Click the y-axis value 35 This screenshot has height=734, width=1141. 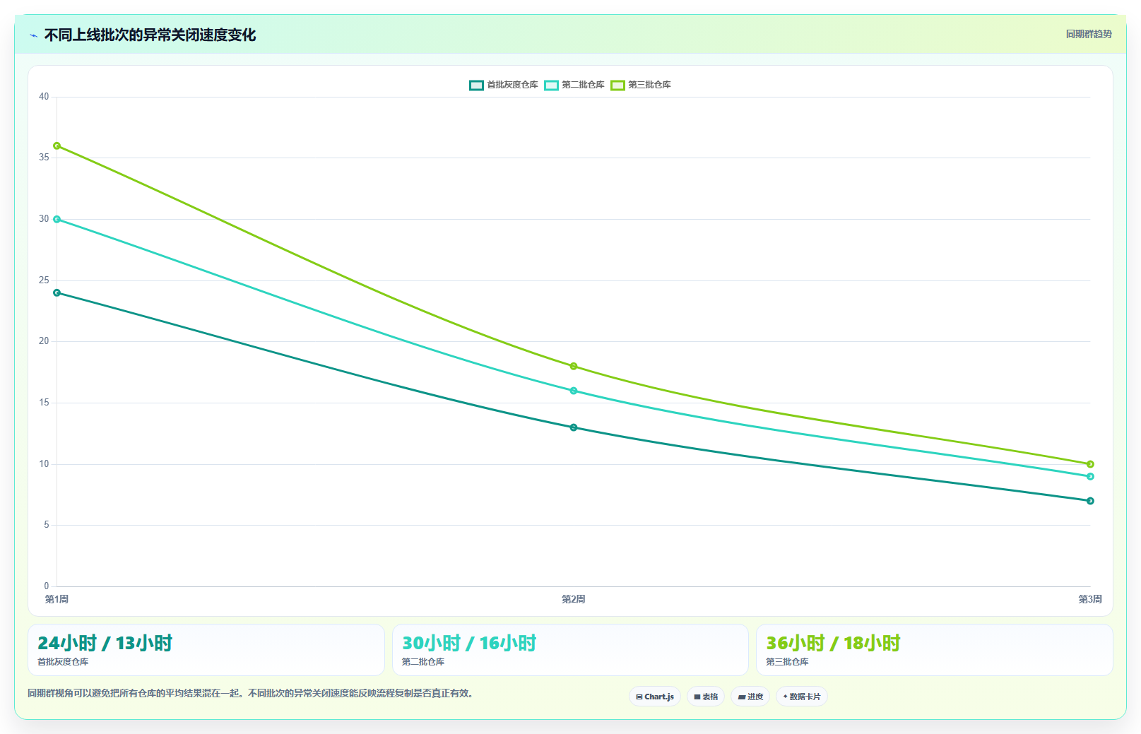(44, 158)
